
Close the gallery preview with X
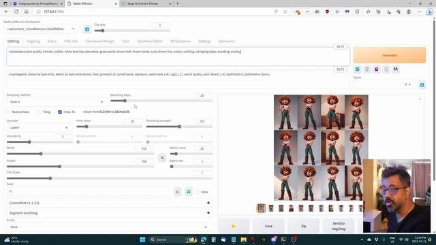[420, 99]
